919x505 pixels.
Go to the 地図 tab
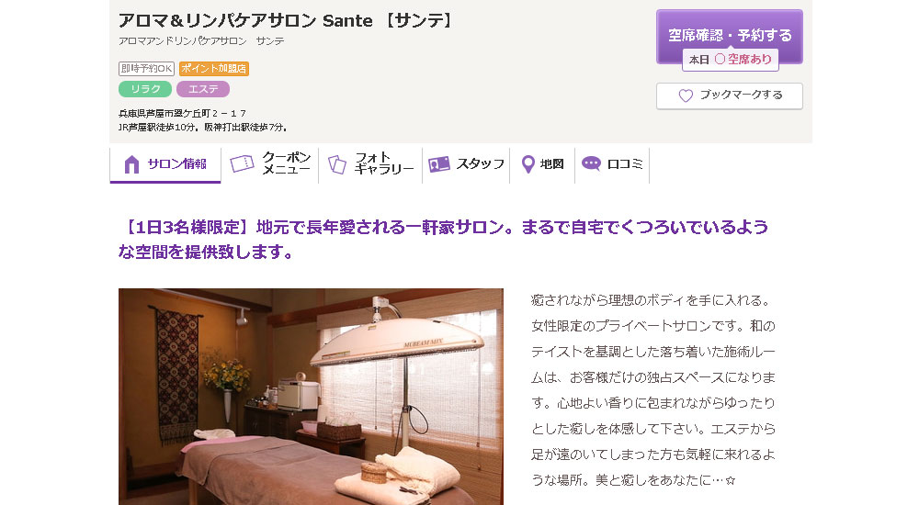pyautogui.click(x=542, y=163)
